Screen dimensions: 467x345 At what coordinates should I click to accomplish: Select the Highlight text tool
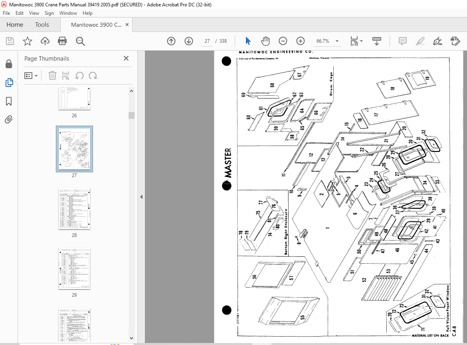(420, 41)
